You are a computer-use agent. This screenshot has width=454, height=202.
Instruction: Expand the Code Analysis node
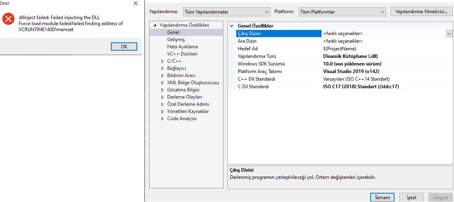click(x=162, y=119)
